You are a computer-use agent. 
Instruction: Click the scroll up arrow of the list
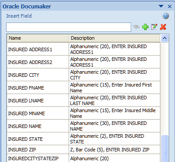coord(164,38)
